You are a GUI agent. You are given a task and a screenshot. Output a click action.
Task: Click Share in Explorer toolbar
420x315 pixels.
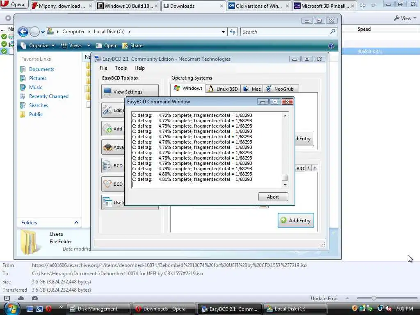[132, 46]
